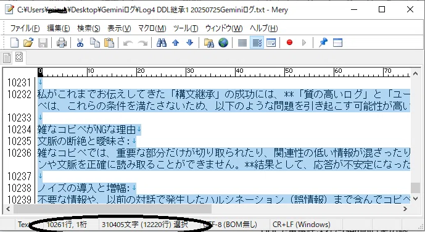425x232 pixels.
Task: Click the vertical scrollbar thumb
Action: [x=415, y=188]
